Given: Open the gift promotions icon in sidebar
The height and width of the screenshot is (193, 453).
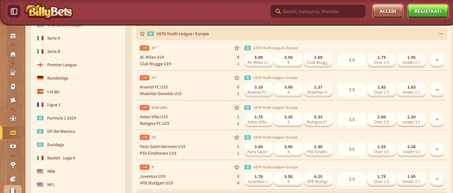Looking at the screenshot, I should pyautogui.click(x=13, y=36).
